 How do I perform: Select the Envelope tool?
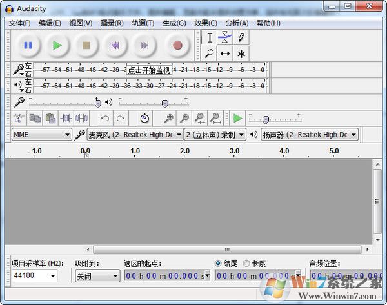coord(224,37)
